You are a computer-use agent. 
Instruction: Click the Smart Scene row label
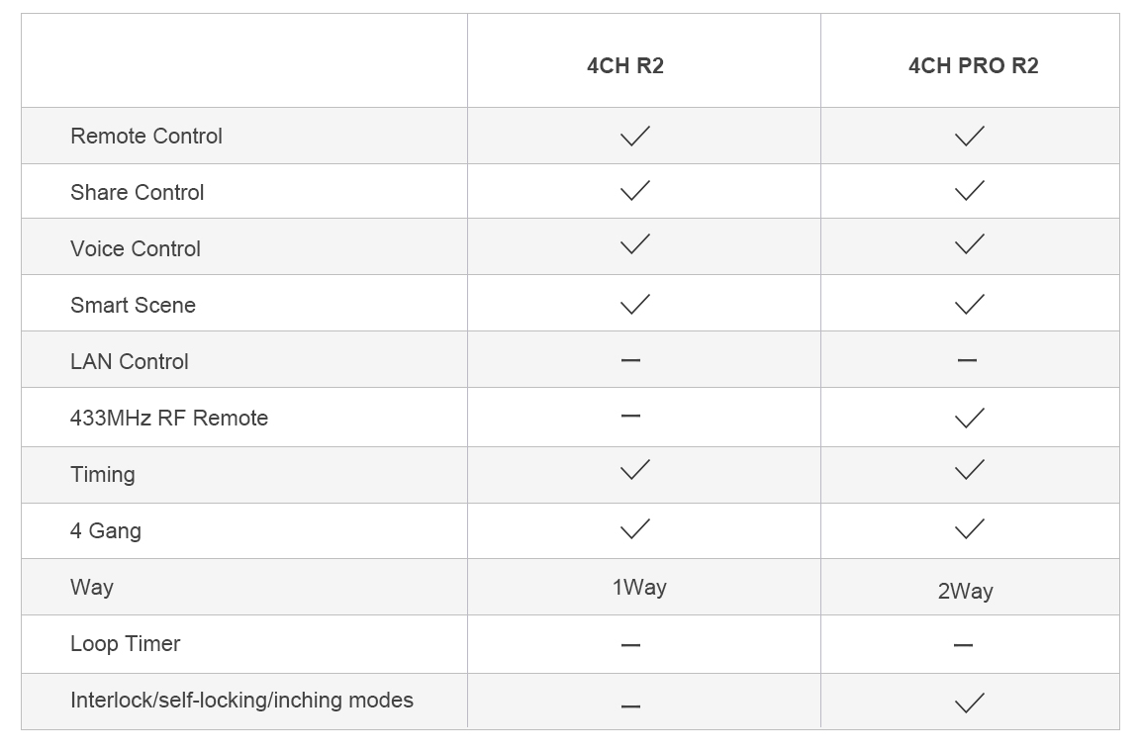134,305
